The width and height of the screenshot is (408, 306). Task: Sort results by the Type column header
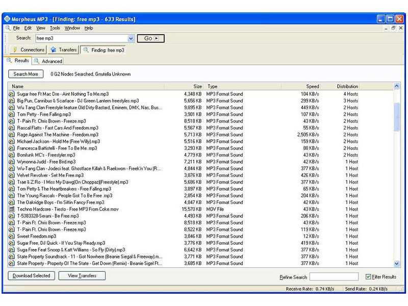[x=242, y=86]
